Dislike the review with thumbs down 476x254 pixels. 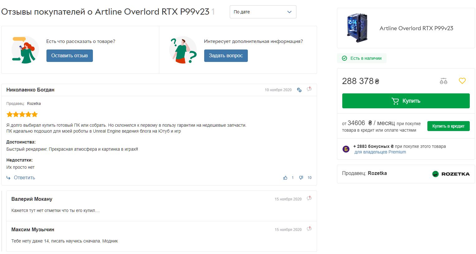click(x=301, y=178)
